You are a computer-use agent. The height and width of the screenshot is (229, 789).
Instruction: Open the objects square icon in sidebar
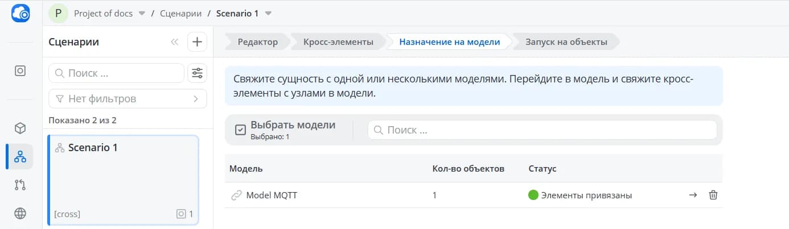pyautogui.click(x=20, y=71)
